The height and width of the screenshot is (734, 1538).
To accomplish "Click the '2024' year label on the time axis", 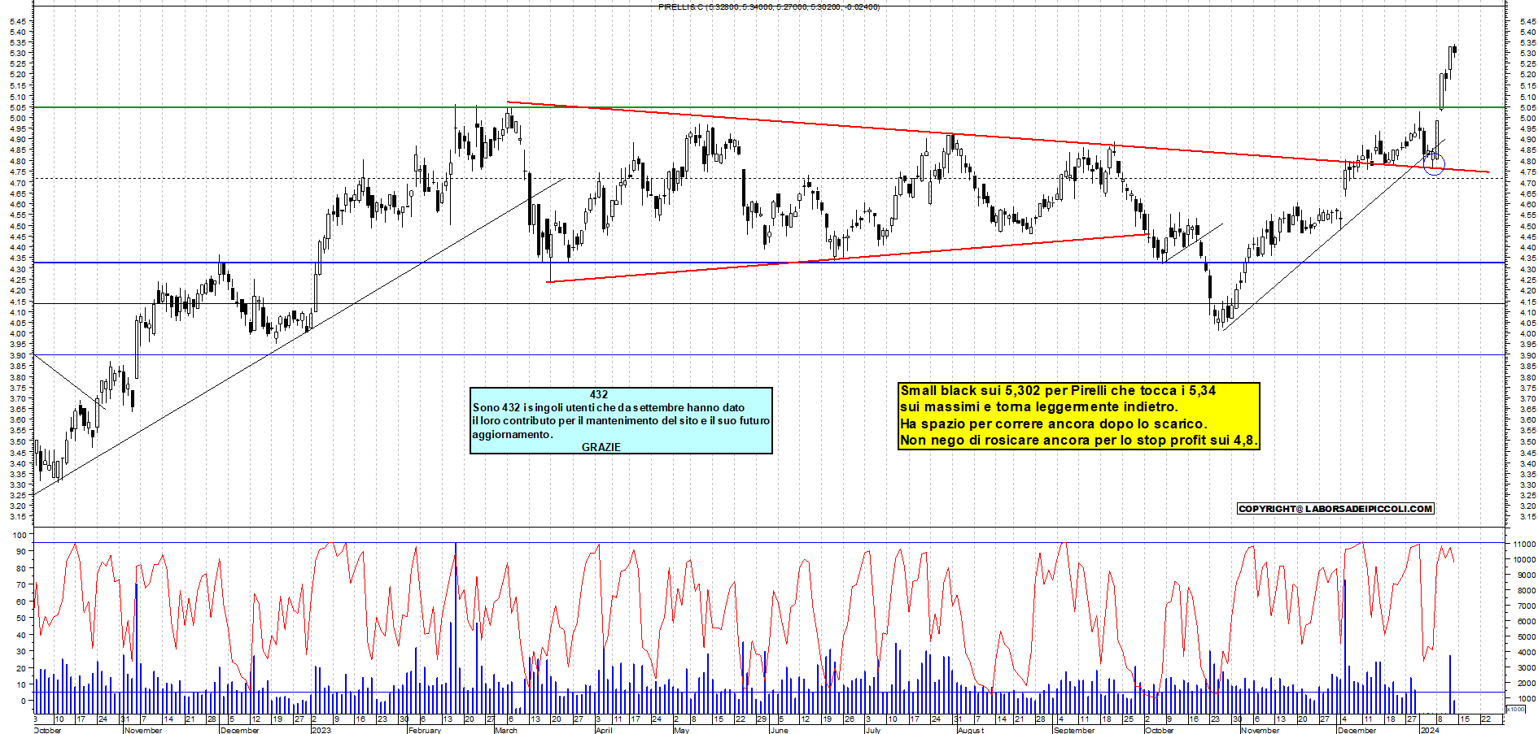I will (1429, 730).
